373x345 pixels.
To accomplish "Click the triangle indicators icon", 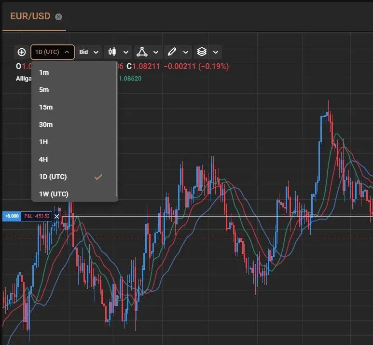I will (141, 52).
